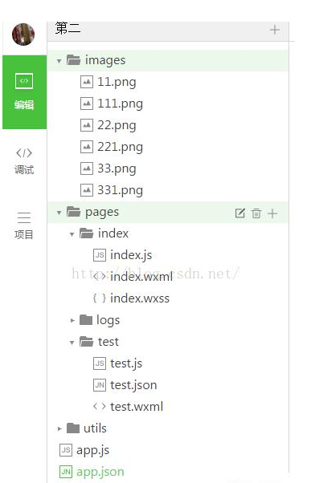Rename the pages folder with edit icon
Image resolution: width=311 pixels, height=483 pixels.
pos(239,213)
